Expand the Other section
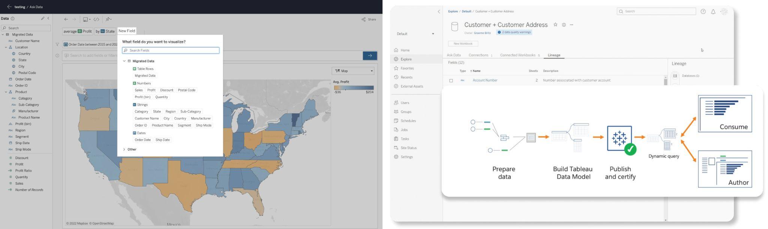The height and width of the screenshot is (229, 768). (124, 149)
